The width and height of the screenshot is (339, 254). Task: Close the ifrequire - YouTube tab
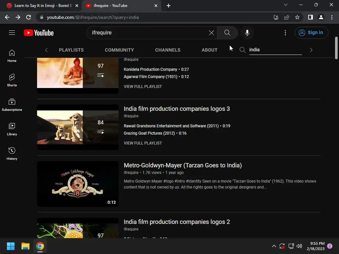pos(156,6)
